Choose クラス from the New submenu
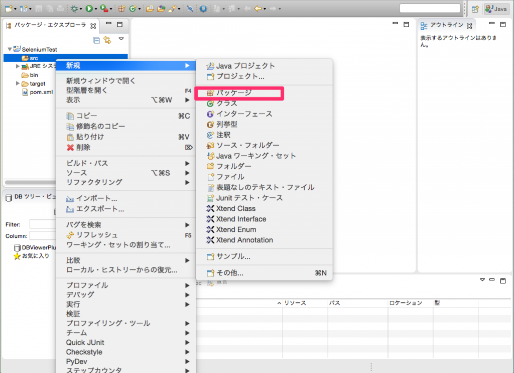 [x=226, y=103]
